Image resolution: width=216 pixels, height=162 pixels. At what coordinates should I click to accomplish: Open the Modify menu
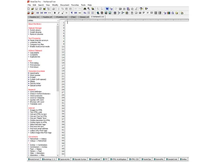(x=55, y=5)
